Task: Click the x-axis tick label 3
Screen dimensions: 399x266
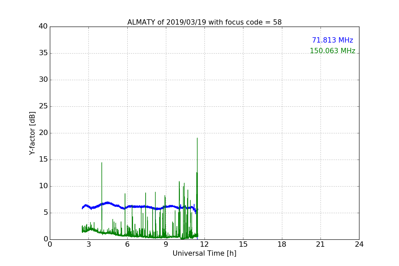Action: click(88, 244)
